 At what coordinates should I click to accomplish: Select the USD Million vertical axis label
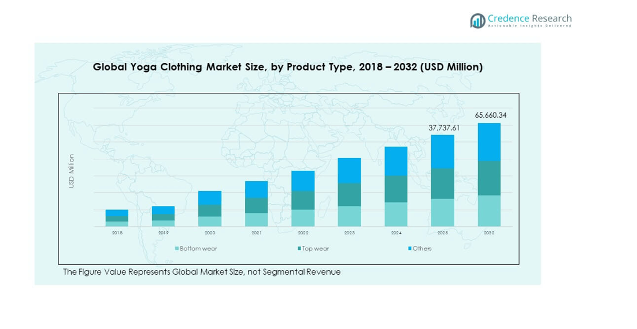pos(72,171)
